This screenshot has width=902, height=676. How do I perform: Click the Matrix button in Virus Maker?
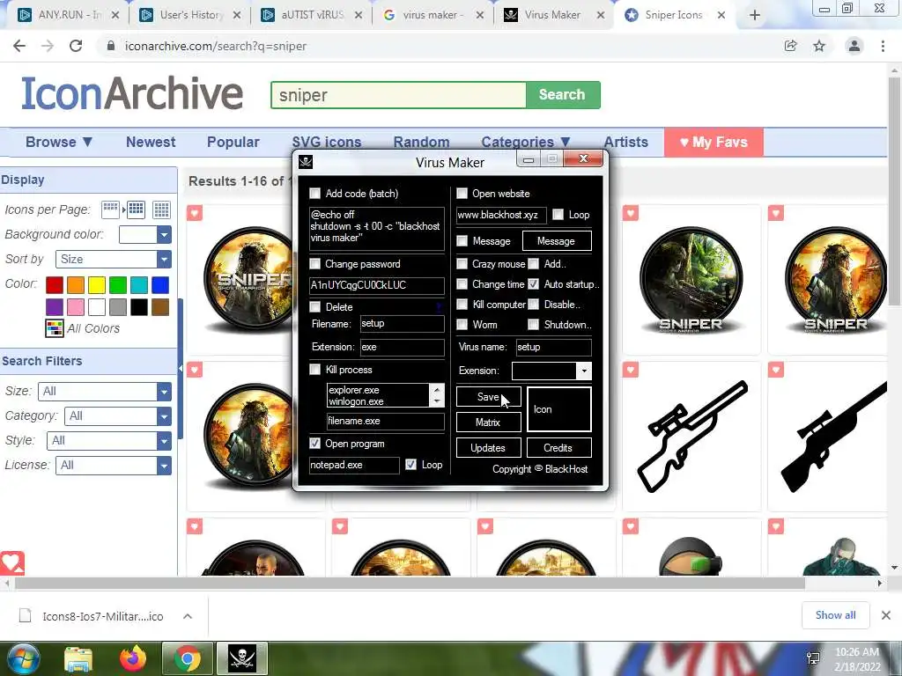pyautogui.click(x=488, y=422)
